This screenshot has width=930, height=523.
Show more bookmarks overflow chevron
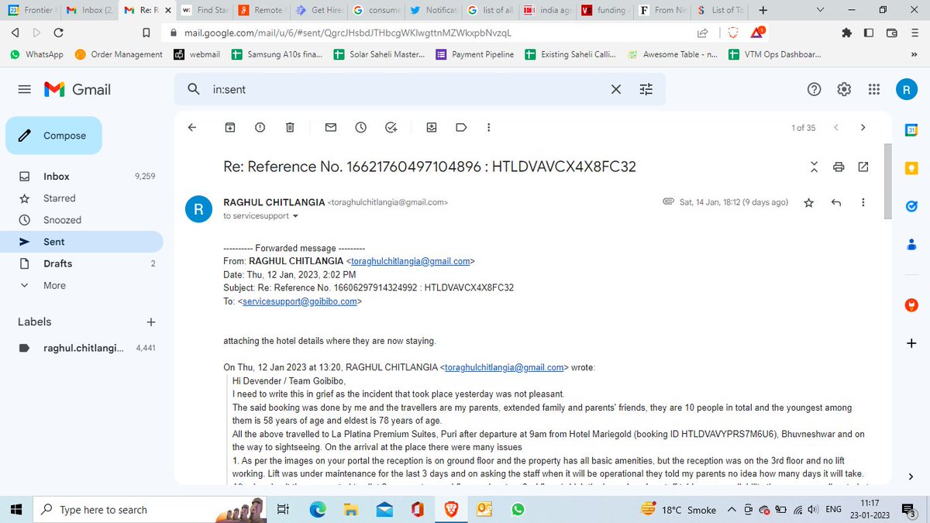click(x=913, y=54)
